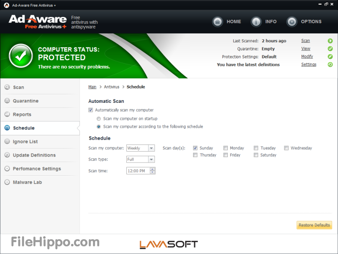
Task: Open the Update Definitions section
Action: pos(40,155)
